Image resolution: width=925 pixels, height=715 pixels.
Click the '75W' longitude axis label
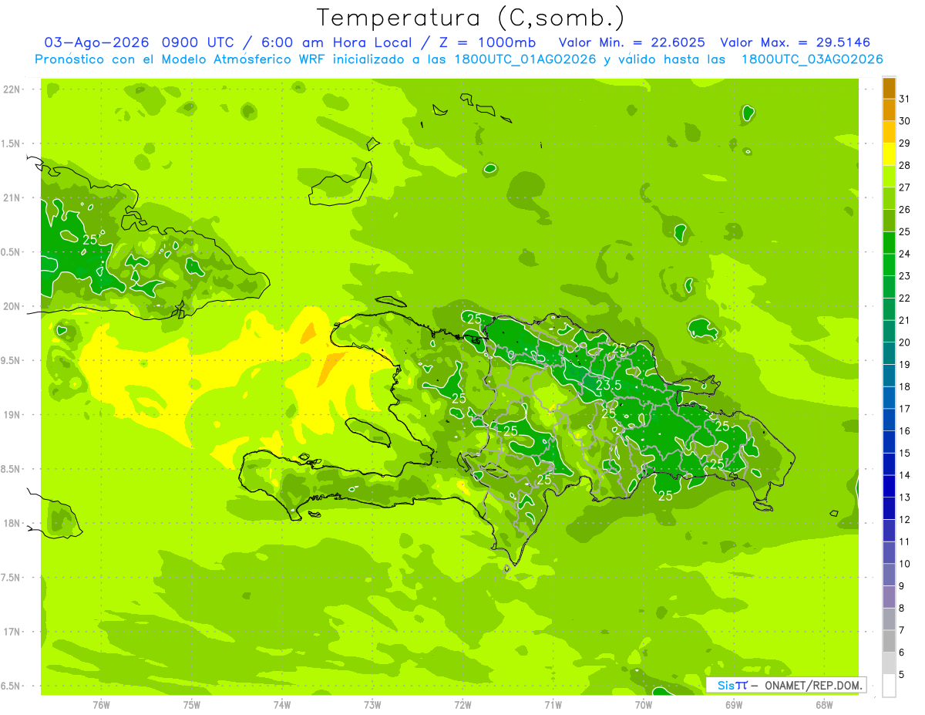coord(192,705)
